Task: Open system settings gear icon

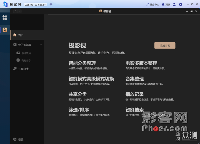Action: [181, 4]
